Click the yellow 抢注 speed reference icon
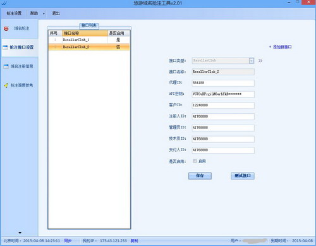 click(x=6, y=85)
